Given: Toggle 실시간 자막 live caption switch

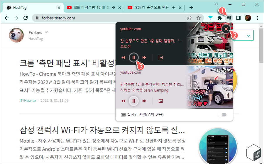Looking at the screenshot, I should point(222,115).
